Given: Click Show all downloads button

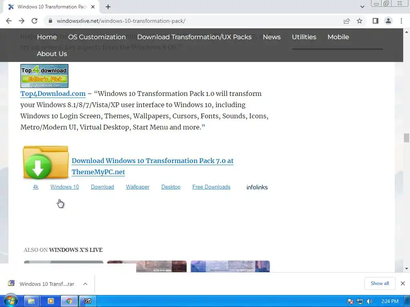Looking at the screenshot, I should pyautogui.click(x=380, y=283).
